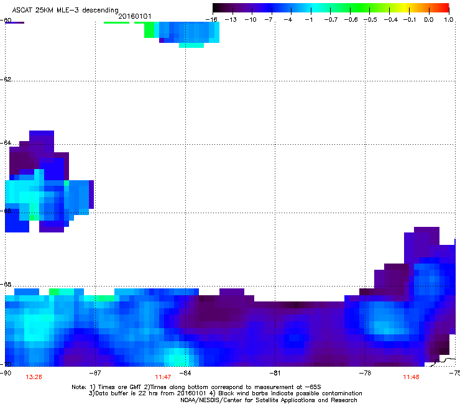This screenshot has width=460, height=404.
Task: Click the -0.1 color scale label
Action: [x=410, y=20]
